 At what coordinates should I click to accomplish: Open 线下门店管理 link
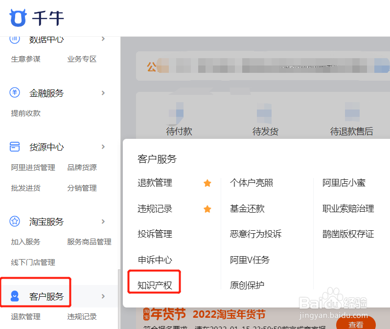pyautogui.click(x=33, y=263)
